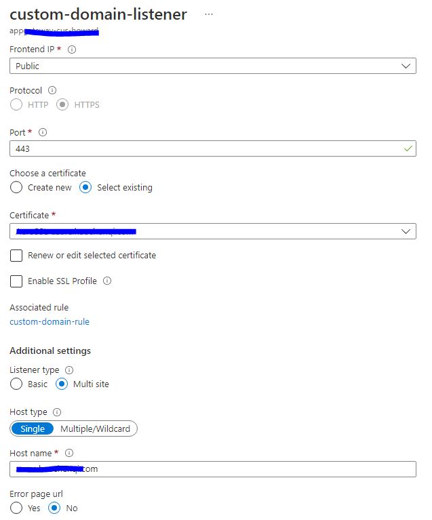
Task: Click the info icon next to Listener type
Action: 70,370
